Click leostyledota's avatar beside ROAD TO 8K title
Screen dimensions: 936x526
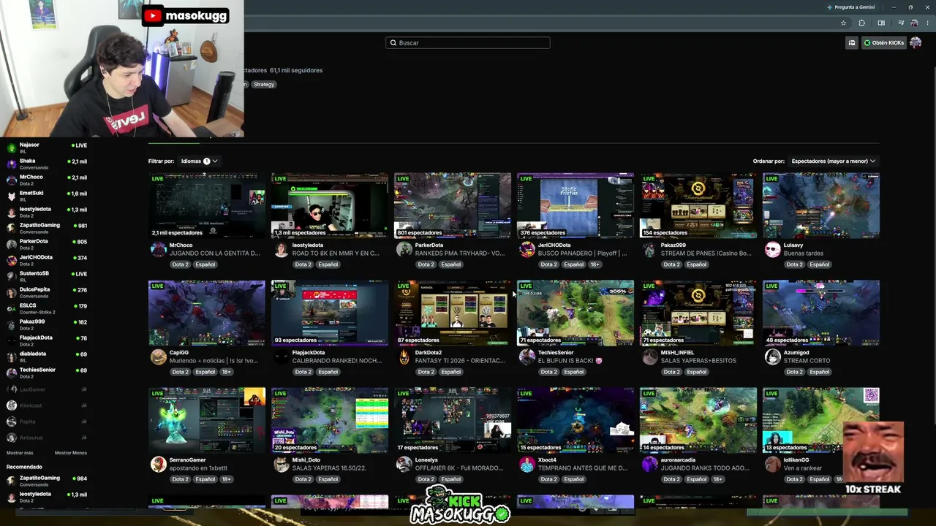coord(282,250)
